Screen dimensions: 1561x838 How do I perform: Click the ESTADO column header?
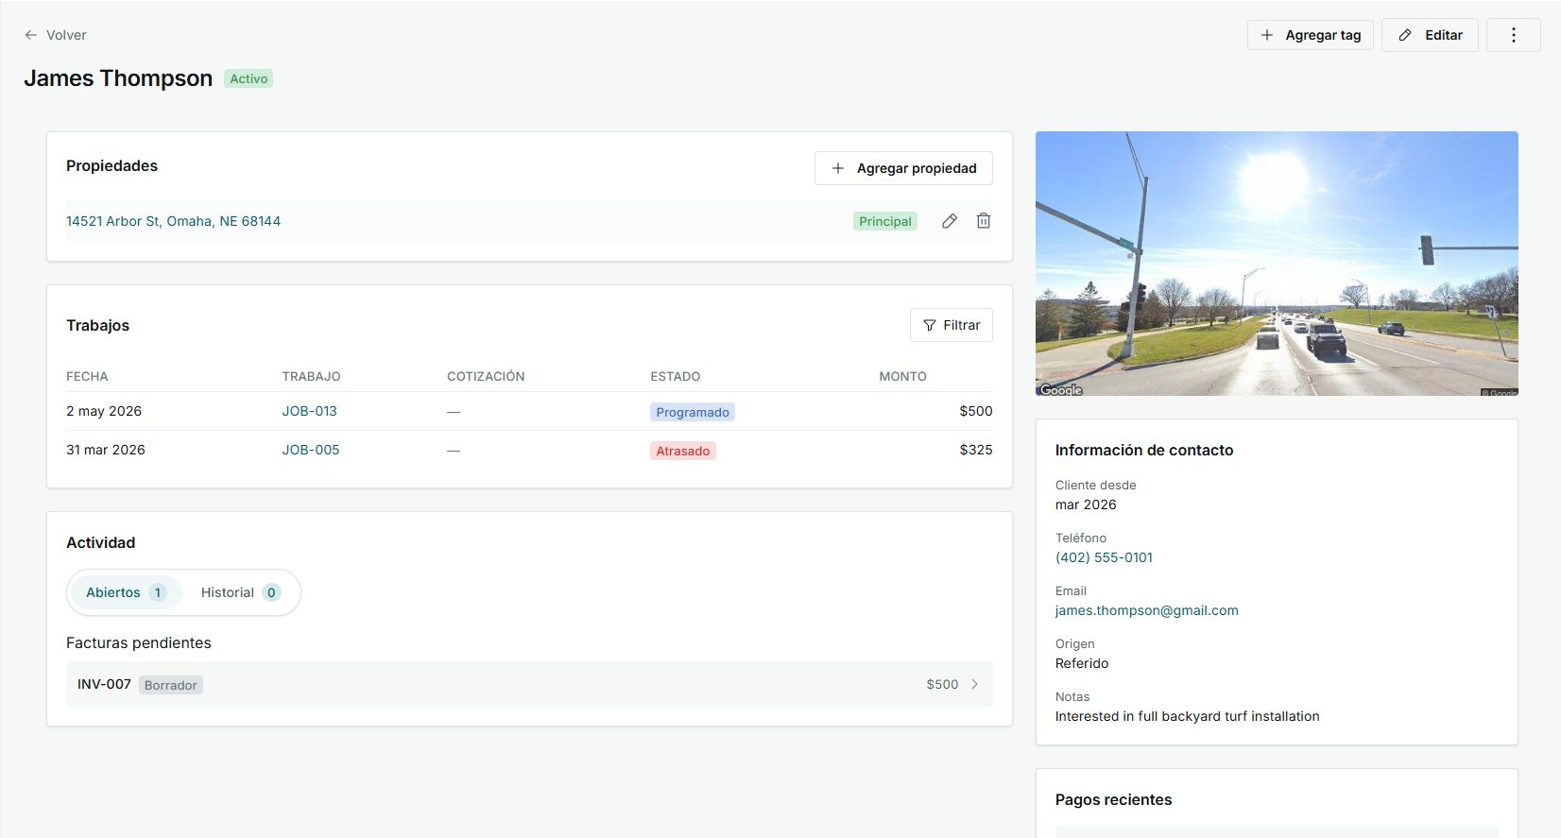[x=675, y=376]
